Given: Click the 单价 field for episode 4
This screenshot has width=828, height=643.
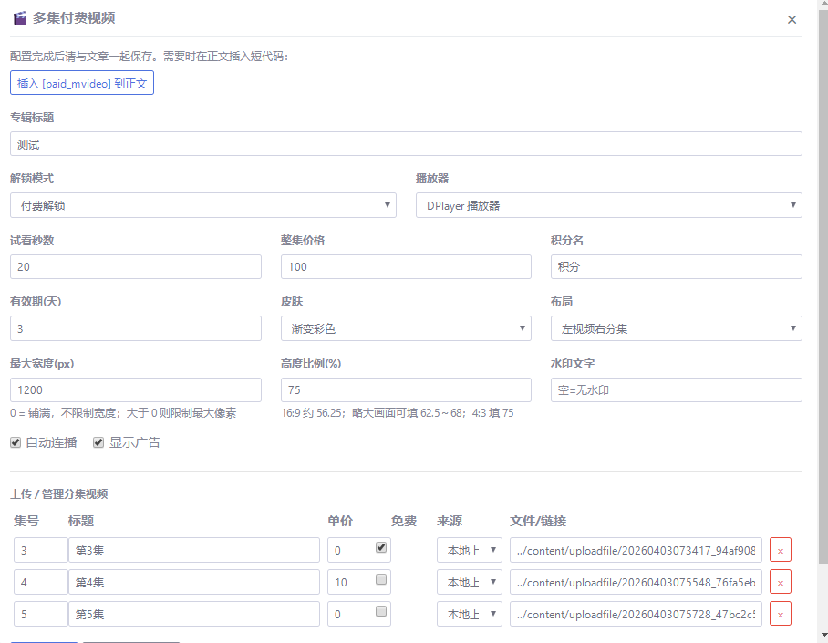Looking at the screenshot, I should [349, 582].
